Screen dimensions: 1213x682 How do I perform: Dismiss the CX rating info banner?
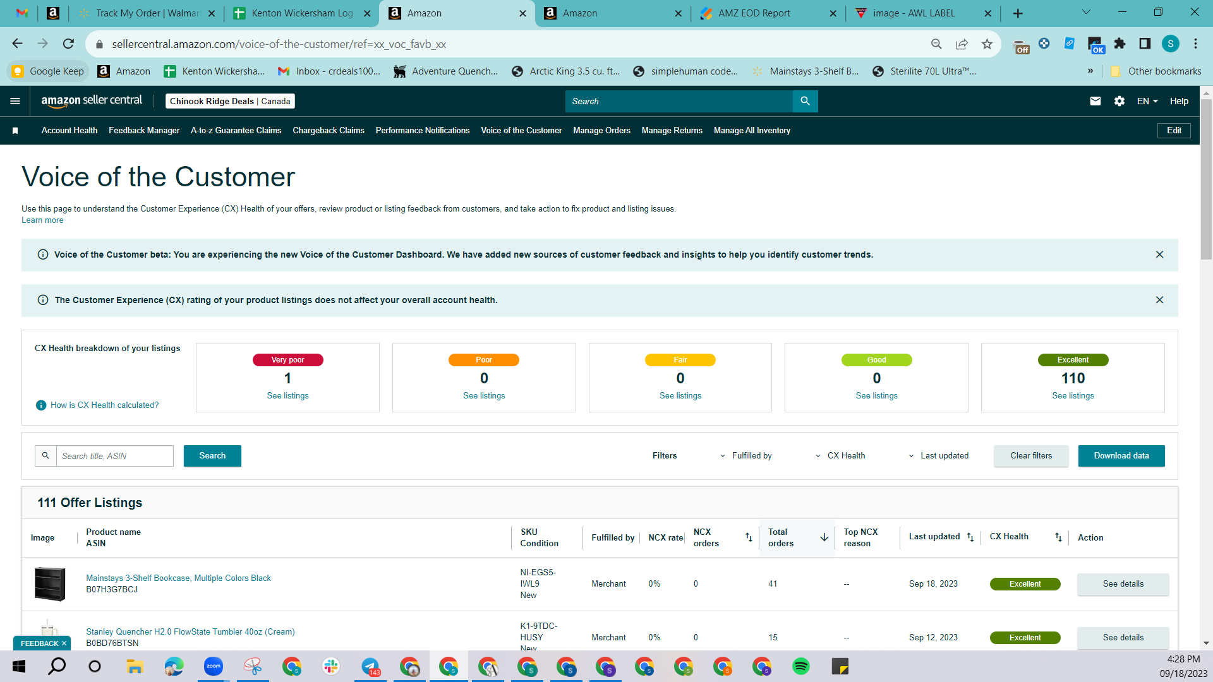(x=1159, y=300)
